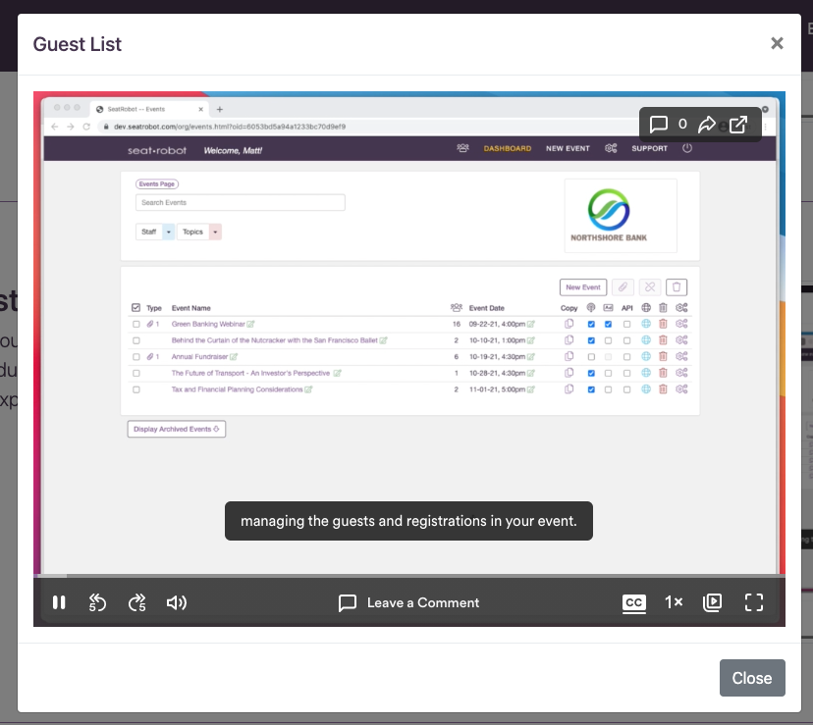
Task: Open the video chapters playlist icon
Action: coord(713,602)
